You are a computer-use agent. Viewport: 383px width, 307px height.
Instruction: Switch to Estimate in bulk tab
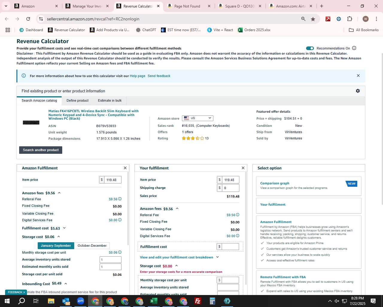110,101
